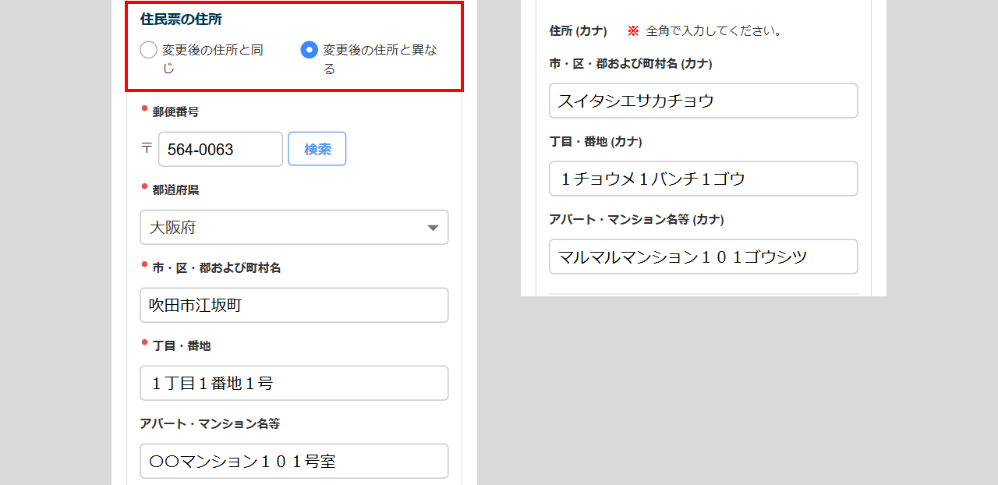Click the kana field with スイタシエサカチョウ
Viewport: 998px width, 485px height.
[703, 101]
